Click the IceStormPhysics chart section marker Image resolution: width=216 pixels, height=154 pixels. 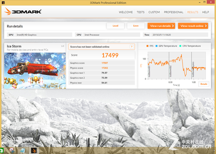tap(193, 70)
